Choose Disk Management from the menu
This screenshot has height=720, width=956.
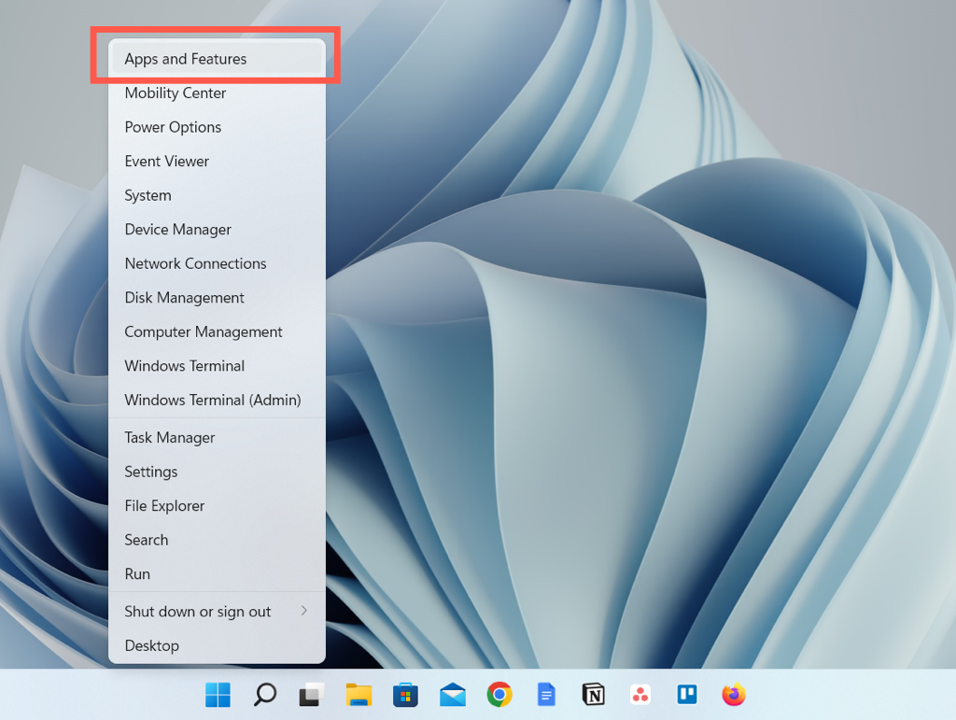tap(184, 298)
